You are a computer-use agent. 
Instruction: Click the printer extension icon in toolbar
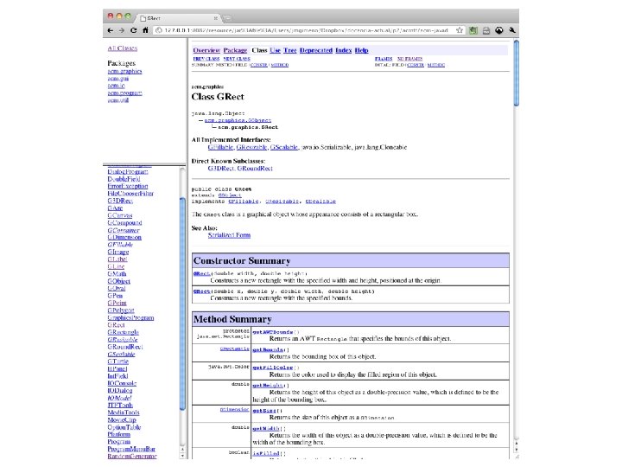(486, 30)
